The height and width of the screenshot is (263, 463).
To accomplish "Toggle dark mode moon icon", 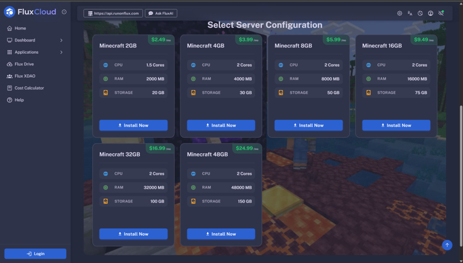I will click(x=420, y=13).
